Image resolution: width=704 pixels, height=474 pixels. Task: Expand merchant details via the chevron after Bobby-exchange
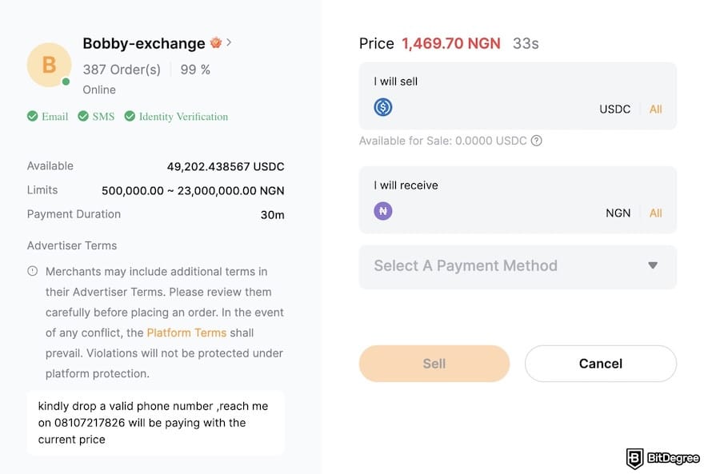coord(230,42)
